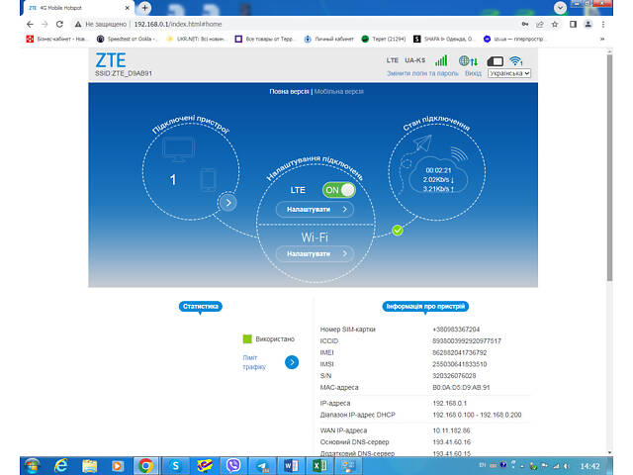The image size is (633, 475).
Task: Click LTE Налаштувати button
Action: [316, 210]
